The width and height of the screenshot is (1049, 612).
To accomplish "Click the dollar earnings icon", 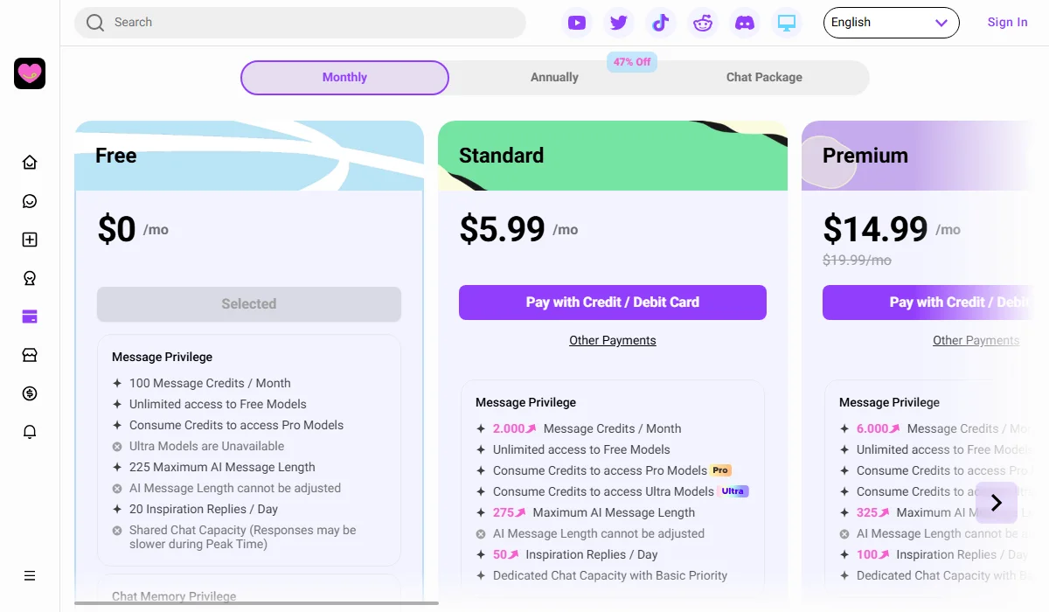I will 29,393.
